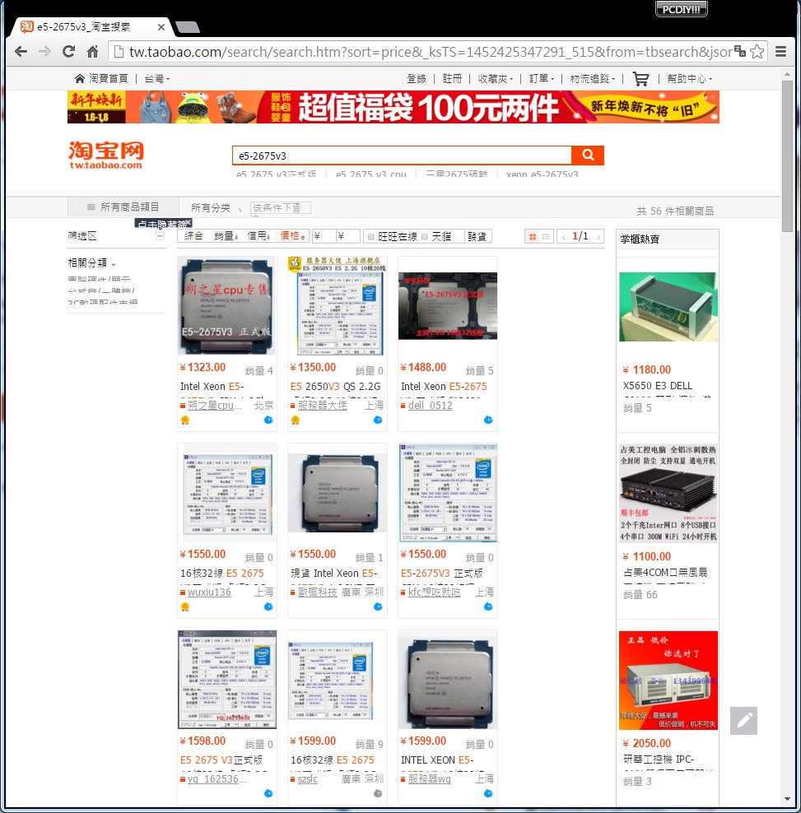Open 所有商品類目 category menu
The width and height of the screenshot is (801, 813).
click(x=123, y=207)
